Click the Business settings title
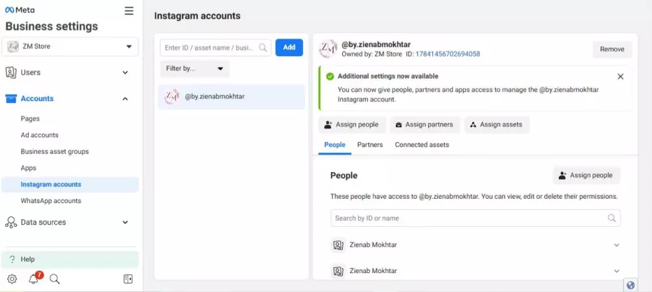The height and width of the screenshot is (292, 652). [52, 27]
